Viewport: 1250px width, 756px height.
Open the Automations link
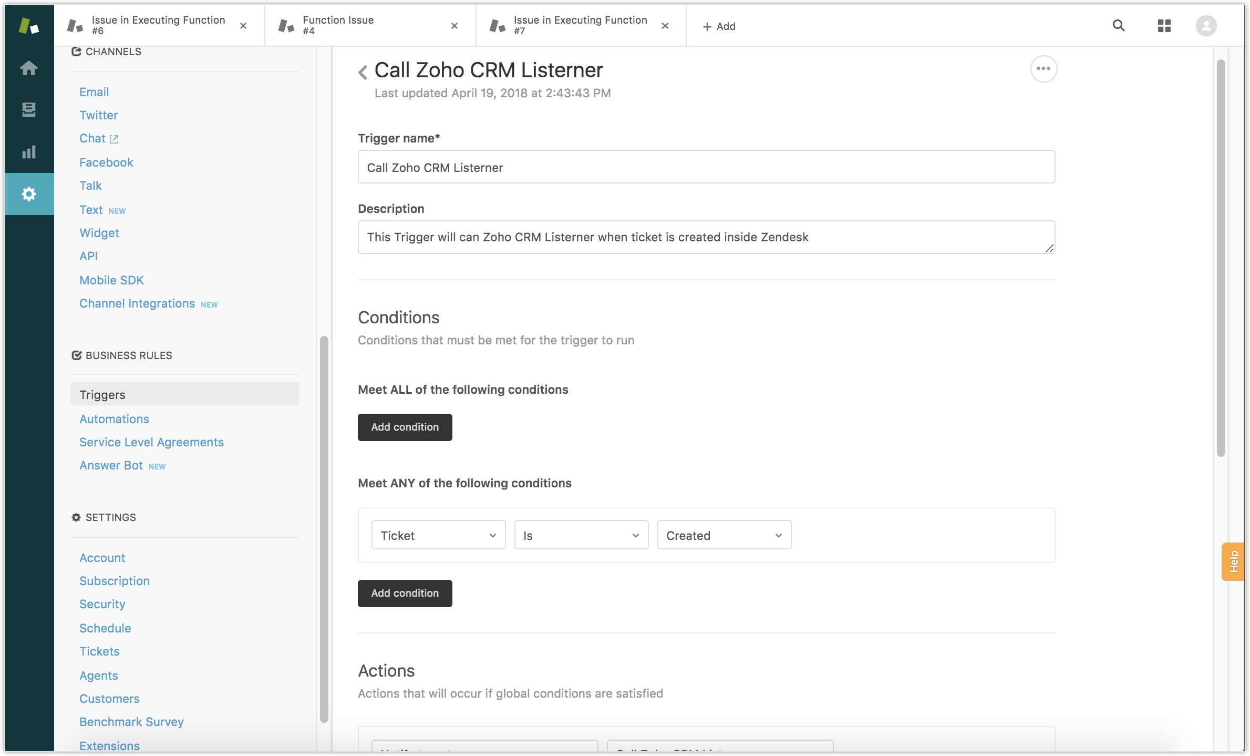(x=114, y=419)
